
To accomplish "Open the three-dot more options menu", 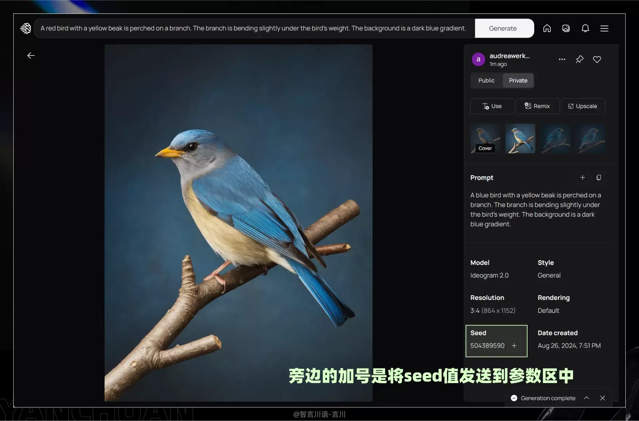I will [562, 59].
